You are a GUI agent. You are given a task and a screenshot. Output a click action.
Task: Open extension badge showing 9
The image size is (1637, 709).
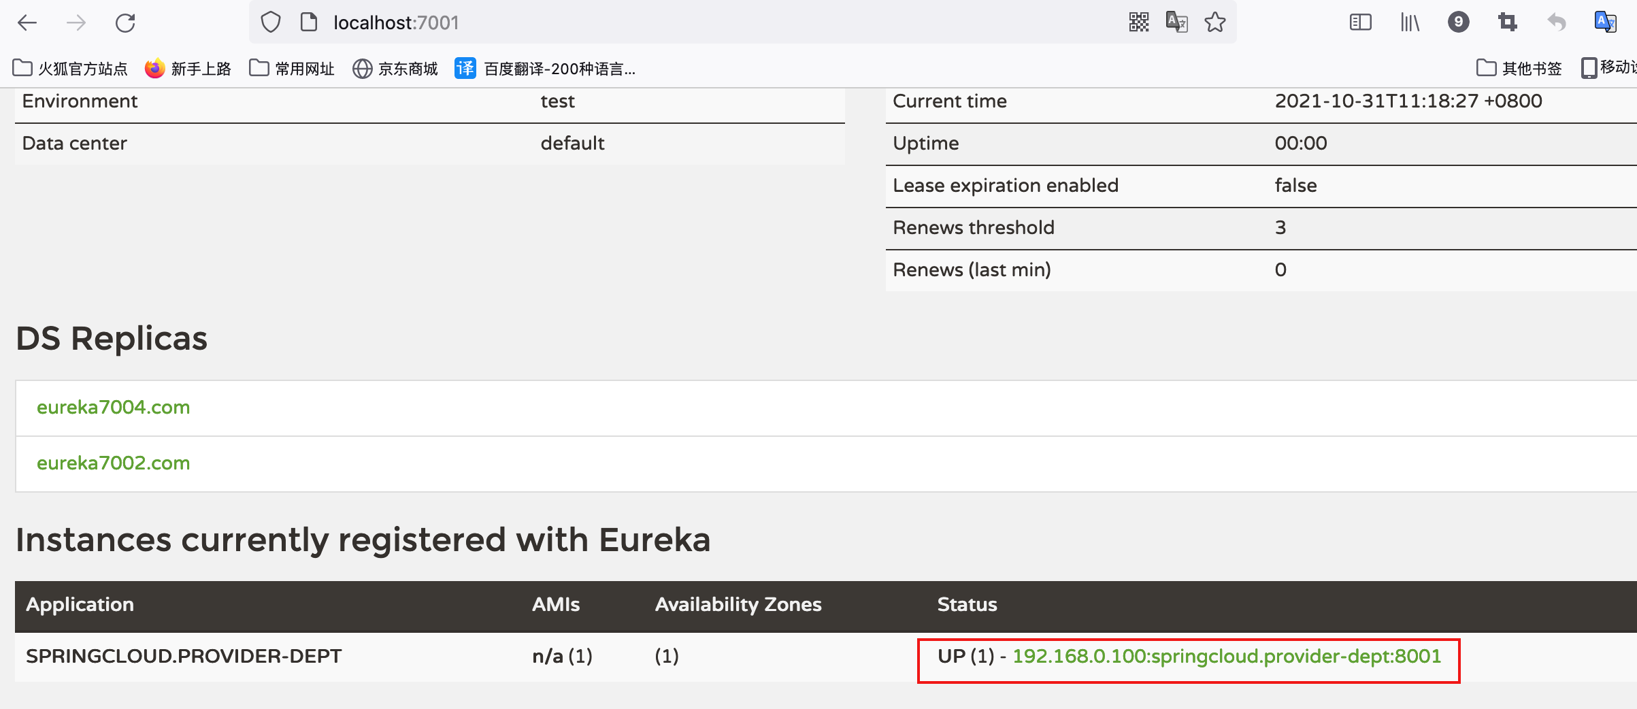point(1458,22)
